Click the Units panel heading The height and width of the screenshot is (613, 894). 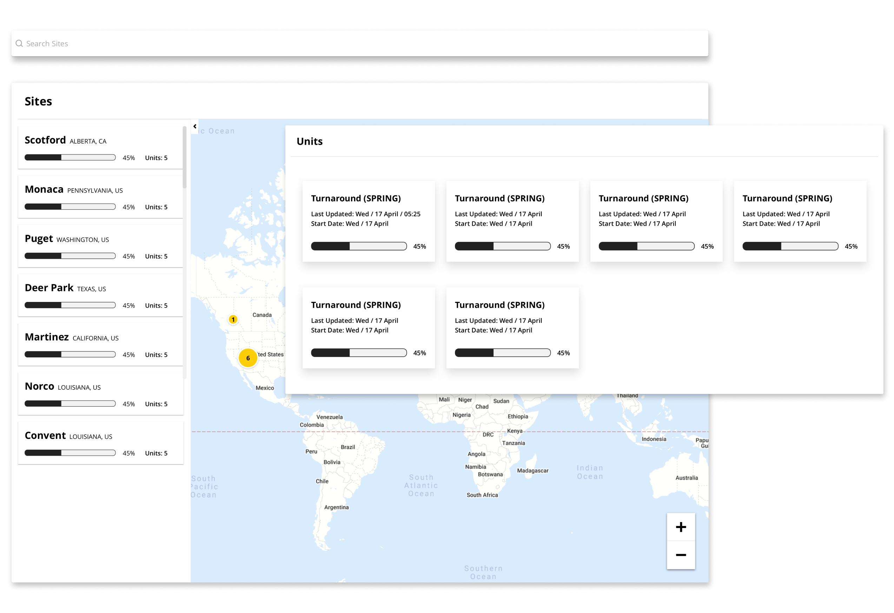pos(310,141)
